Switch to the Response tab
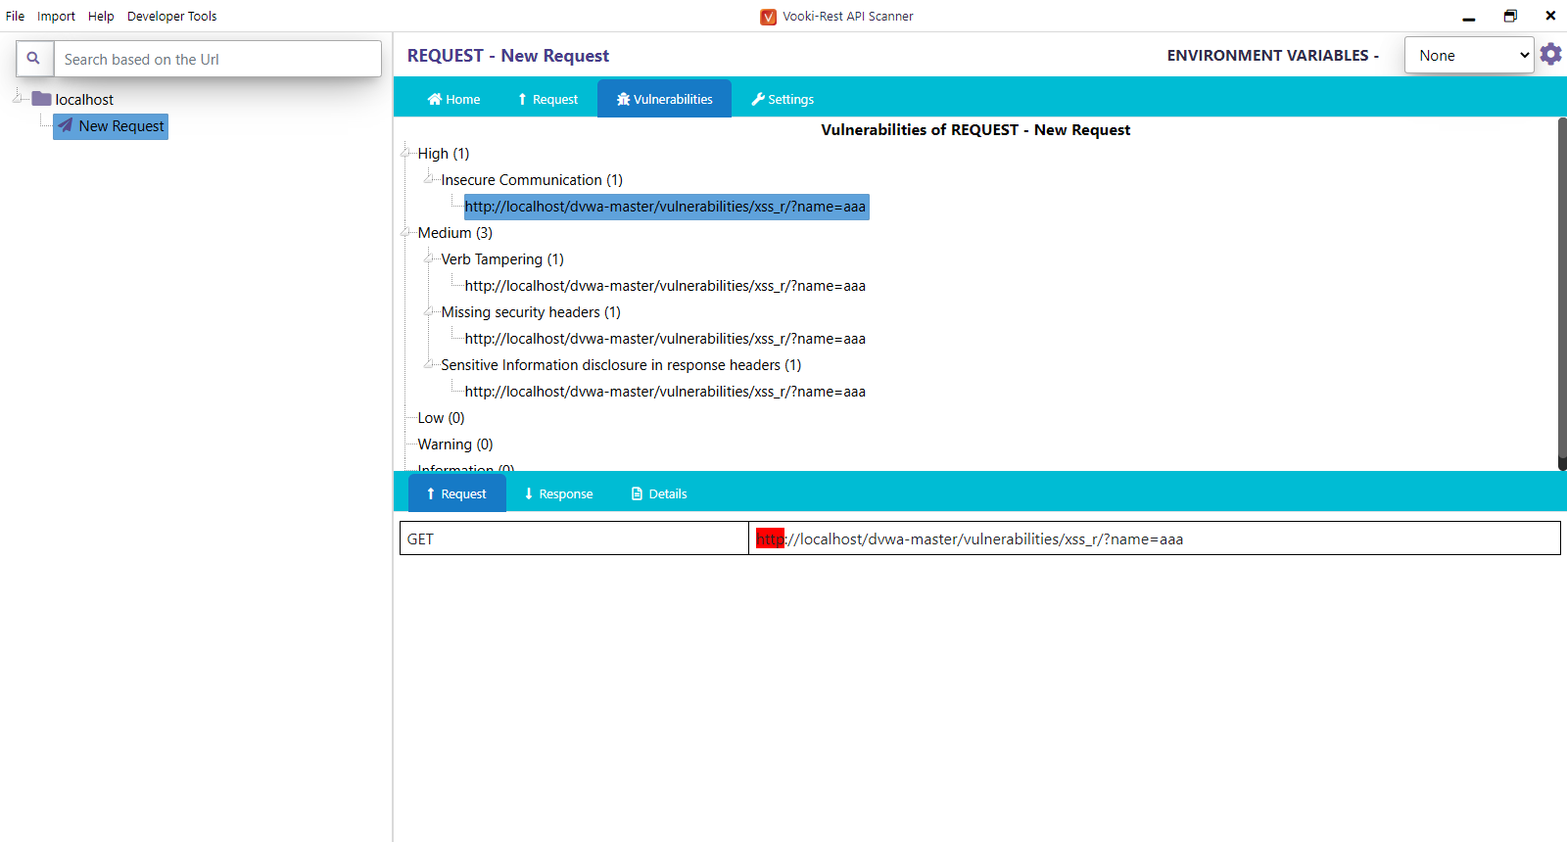This screenshot has height=842, width=1567. coord(558,493)
